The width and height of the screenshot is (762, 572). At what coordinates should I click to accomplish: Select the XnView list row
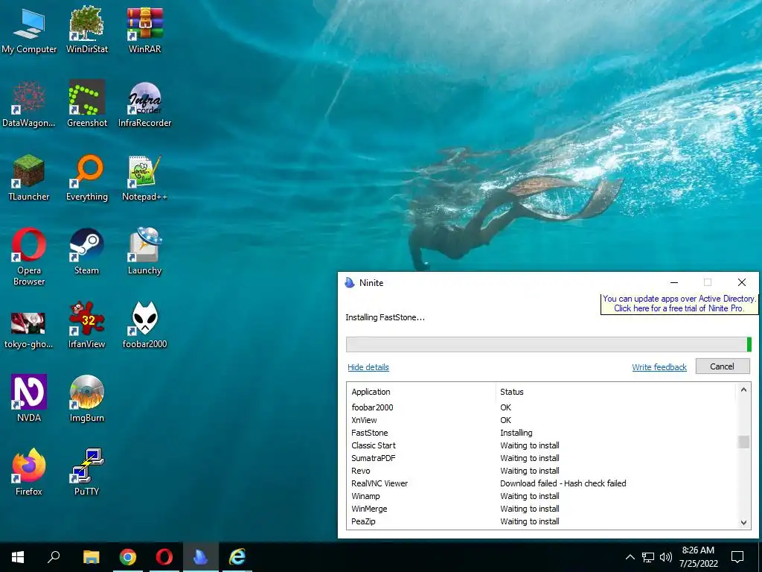[x=542, y=420]
